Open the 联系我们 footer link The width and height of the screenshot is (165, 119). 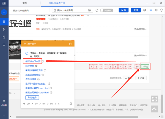point(133,105)
